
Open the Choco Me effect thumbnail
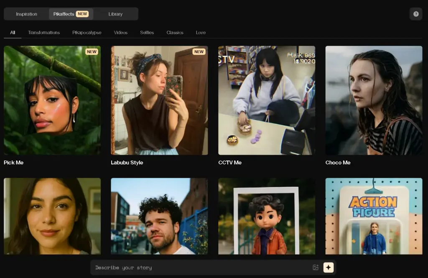(374, 100)
